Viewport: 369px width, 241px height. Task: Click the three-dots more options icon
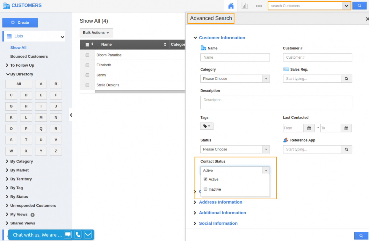(259, 6)
